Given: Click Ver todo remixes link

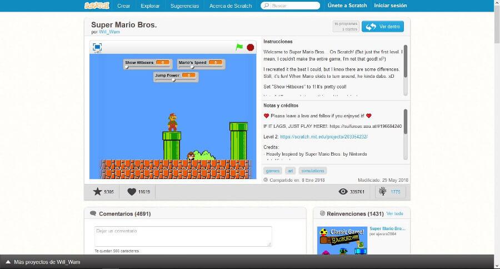Looking at the screenshot, I should [395, 213].
